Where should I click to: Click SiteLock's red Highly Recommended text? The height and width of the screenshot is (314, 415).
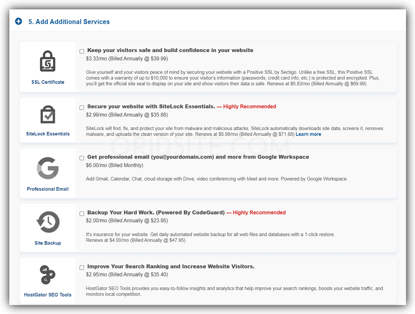click(x=246, y=106)
